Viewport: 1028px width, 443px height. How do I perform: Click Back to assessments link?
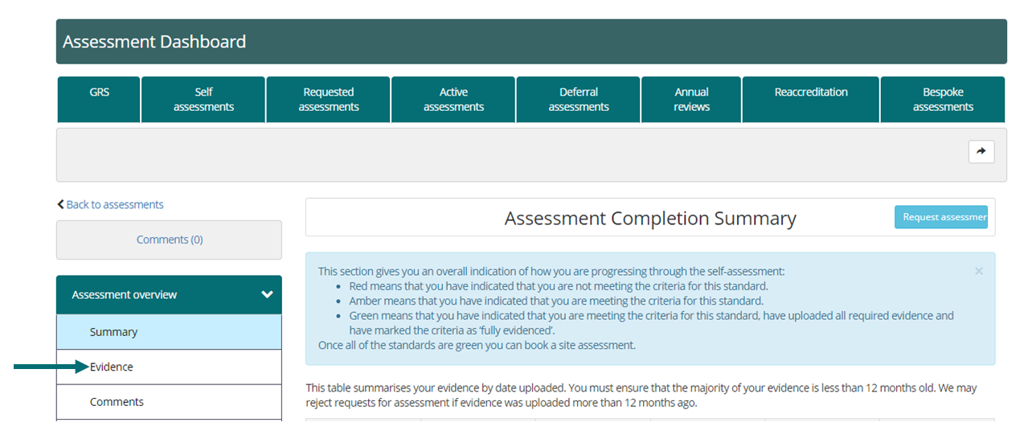114,204
